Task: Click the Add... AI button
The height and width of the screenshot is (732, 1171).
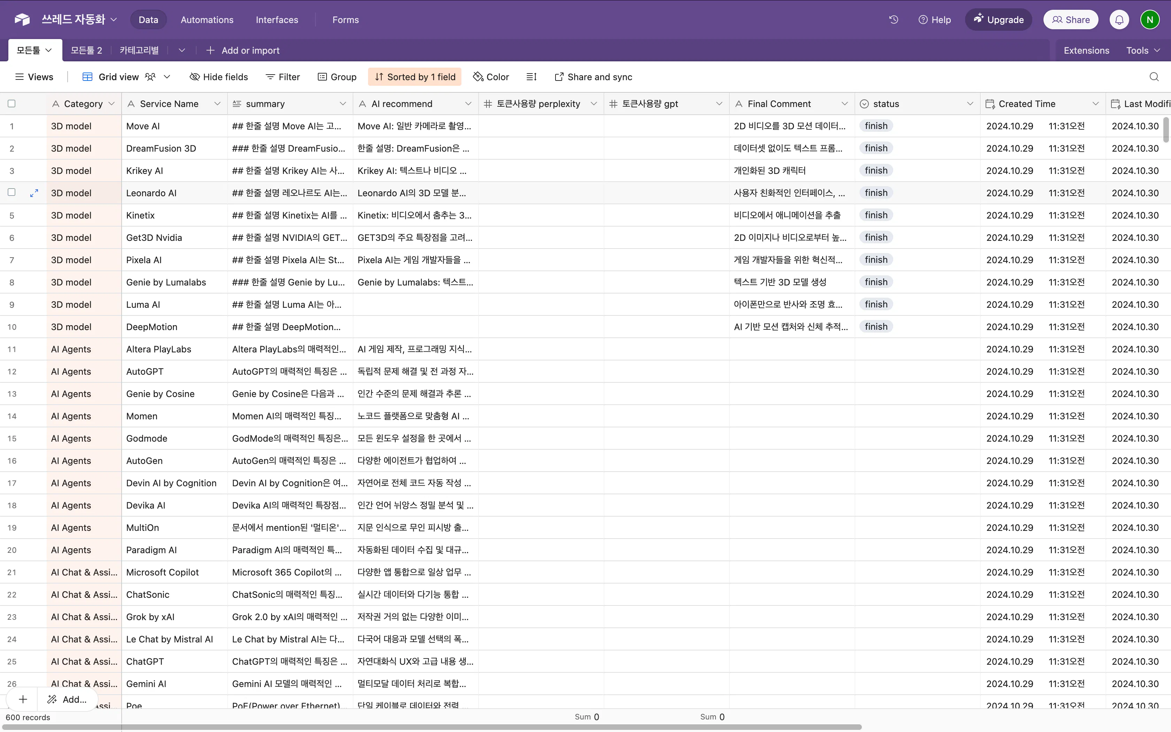Action: pyautogui.click(x=67, y=699)
